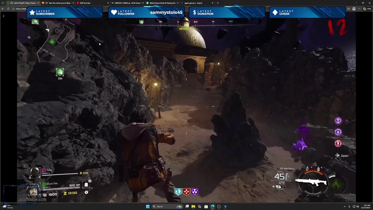This screenshot has width=373, height=210.
Task: Select the red Juggernog perk shield icon
Action: click(x=186, y=192)
